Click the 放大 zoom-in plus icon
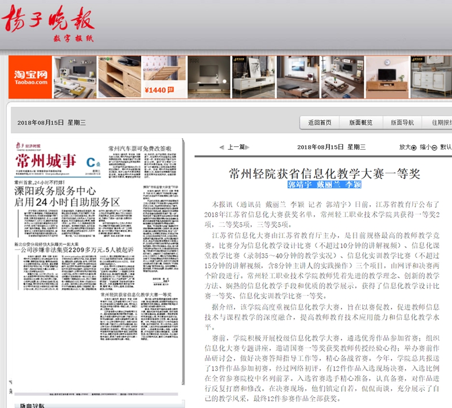The image size is (452, 408). (414, 147)
